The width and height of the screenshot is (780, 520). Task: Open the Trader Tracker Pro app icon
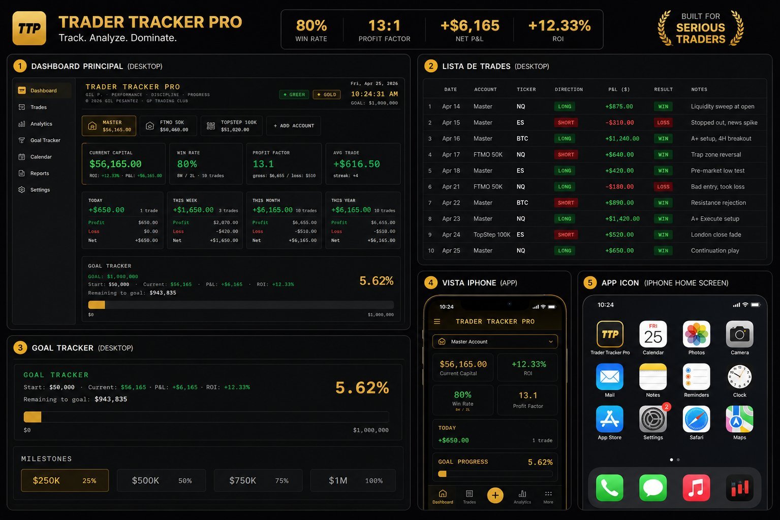point(610,334)
